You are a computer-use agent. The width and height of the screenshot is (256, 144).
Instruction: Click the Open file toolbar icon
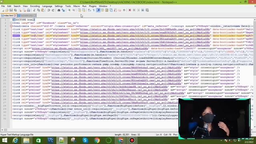tap(7, 10)
